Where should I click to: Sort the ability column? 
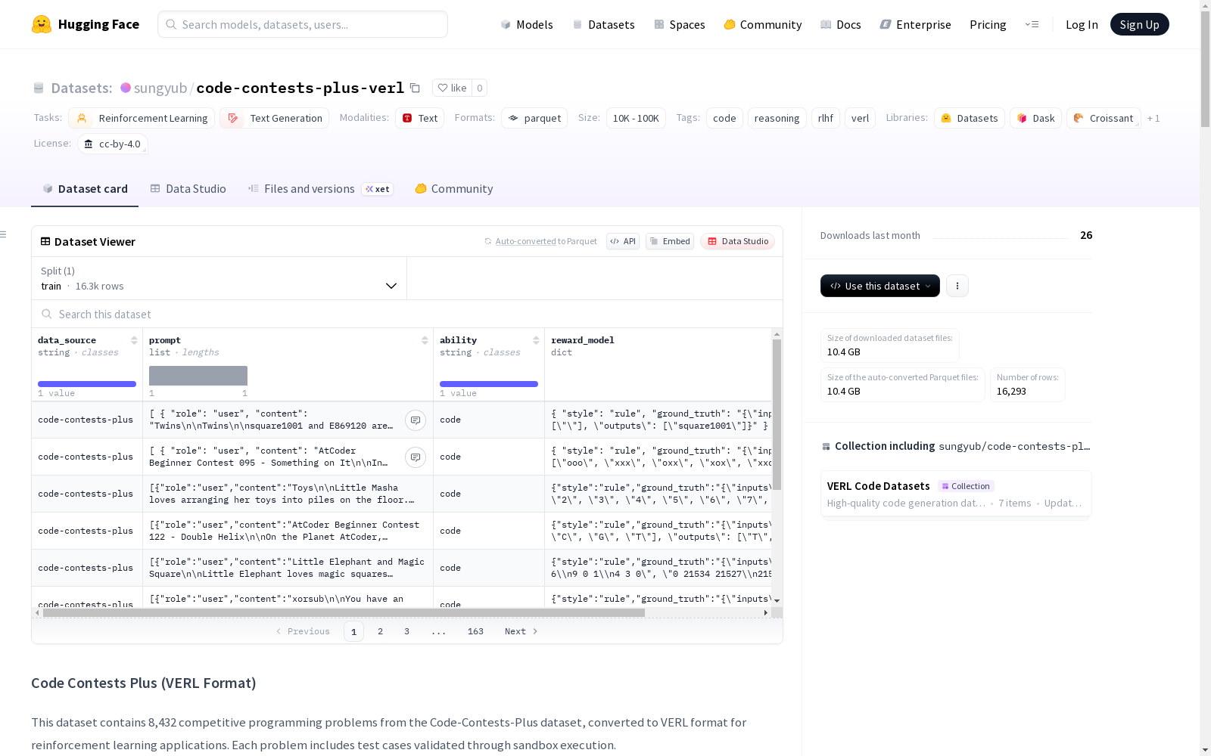536,340
